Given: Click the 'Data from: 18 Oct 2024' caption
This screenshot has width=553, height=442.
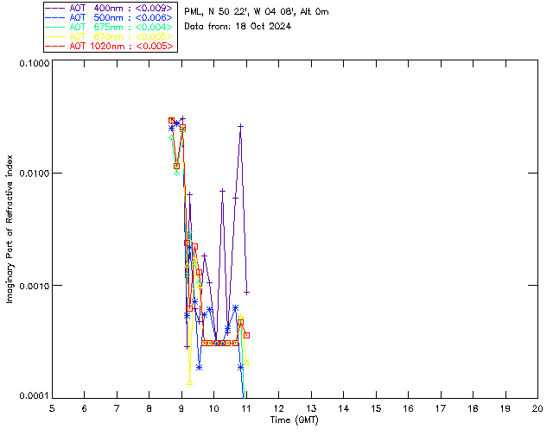Looking at the screenshot, I should click(238, 27).
